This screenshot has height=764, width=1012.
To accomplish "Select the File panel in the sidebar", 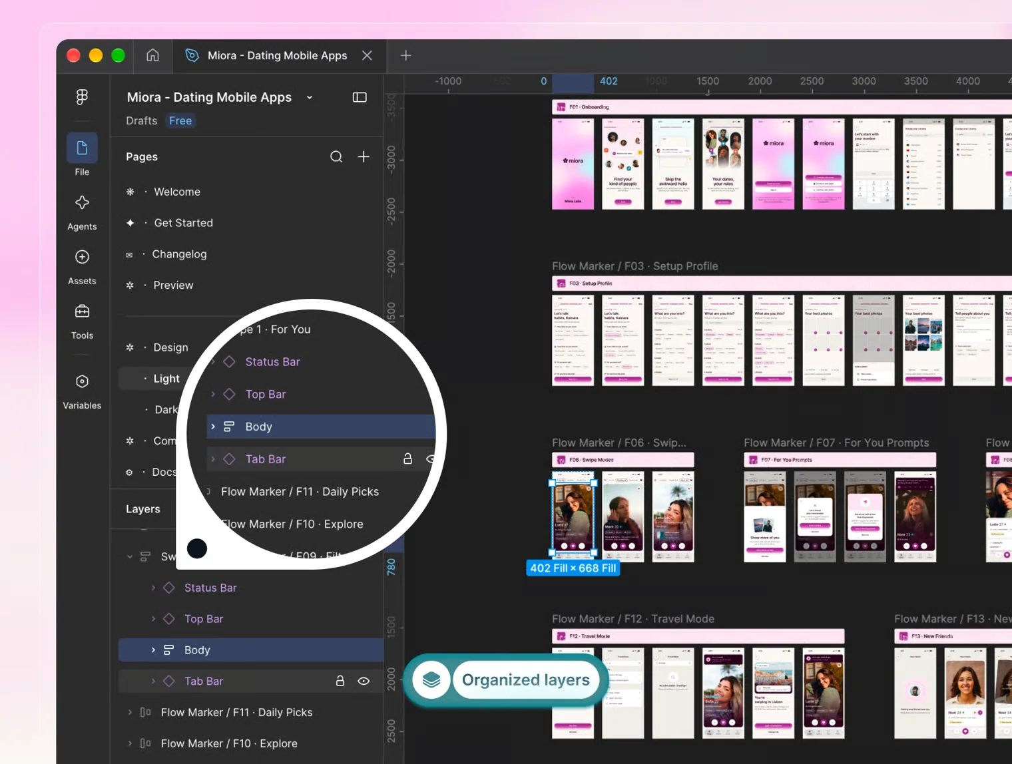I will (x=82, y=155).
